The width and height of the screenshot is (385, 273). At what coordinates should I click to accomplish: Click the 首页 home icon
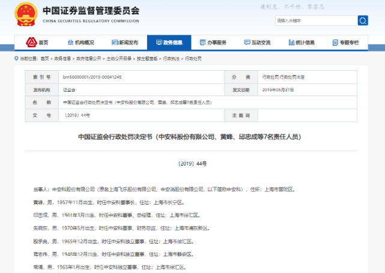coord(31,43)
